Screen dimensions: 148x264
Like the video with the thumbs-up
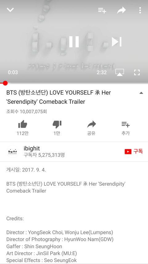coord(23,124)
